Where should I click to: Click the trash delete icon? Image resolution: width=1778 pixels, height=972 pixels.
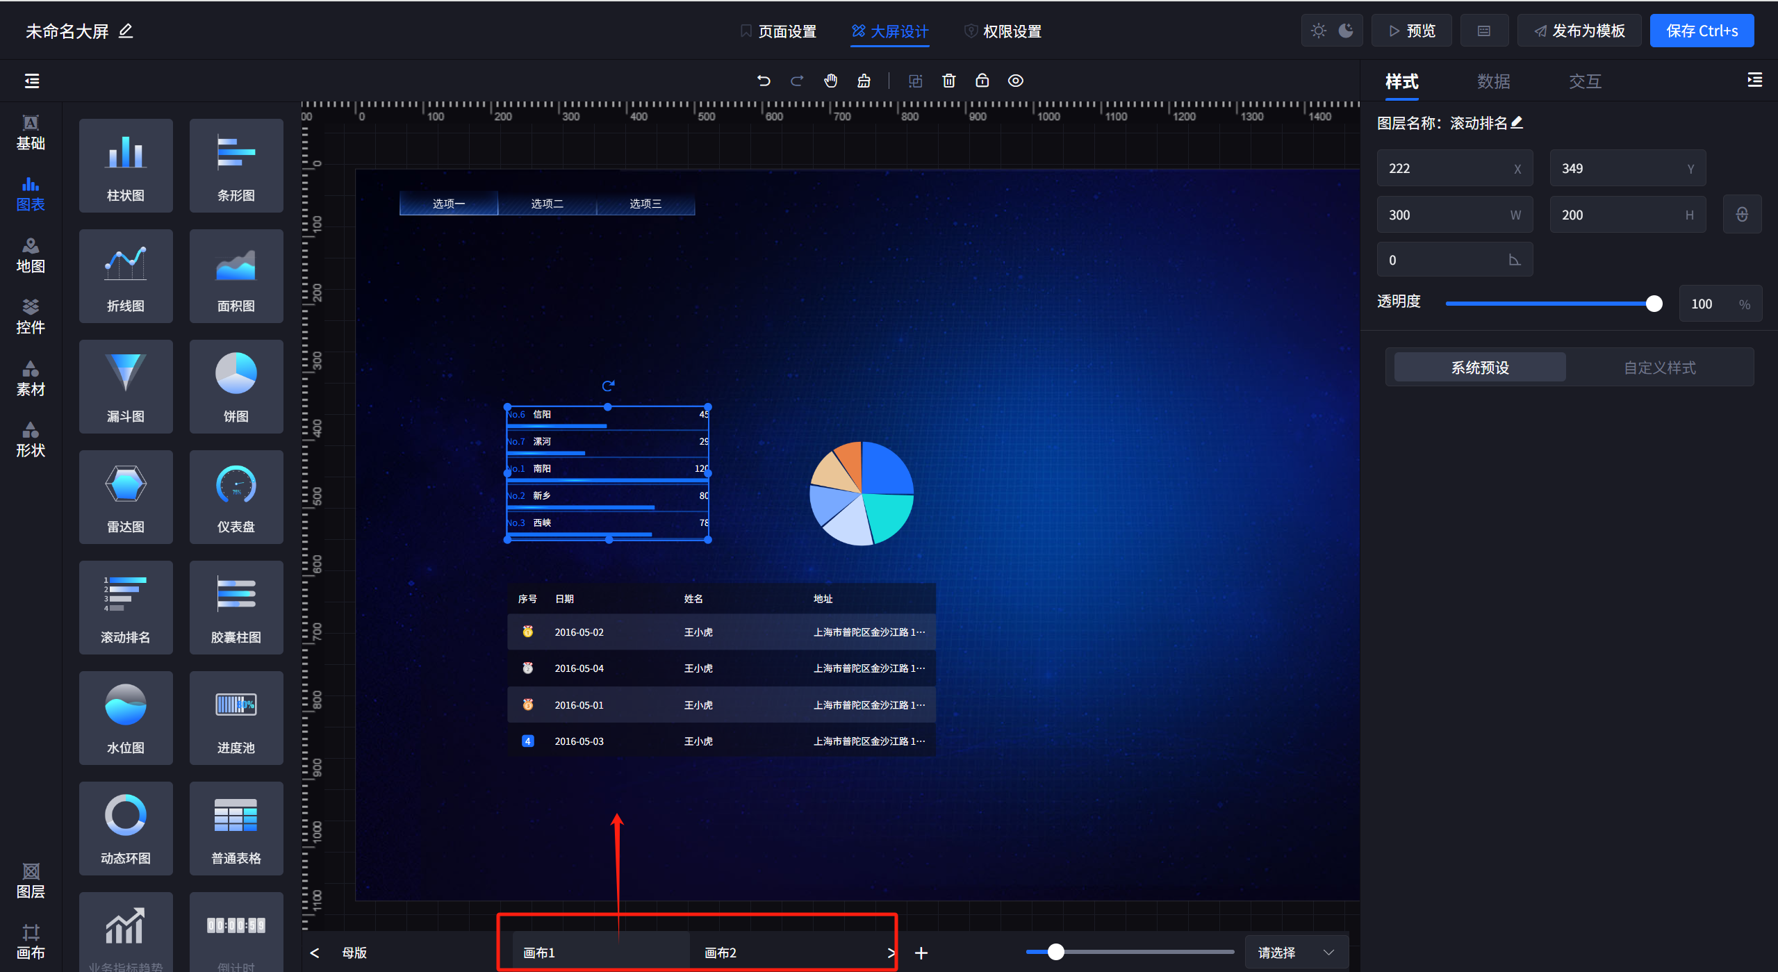tap(948, 81)
